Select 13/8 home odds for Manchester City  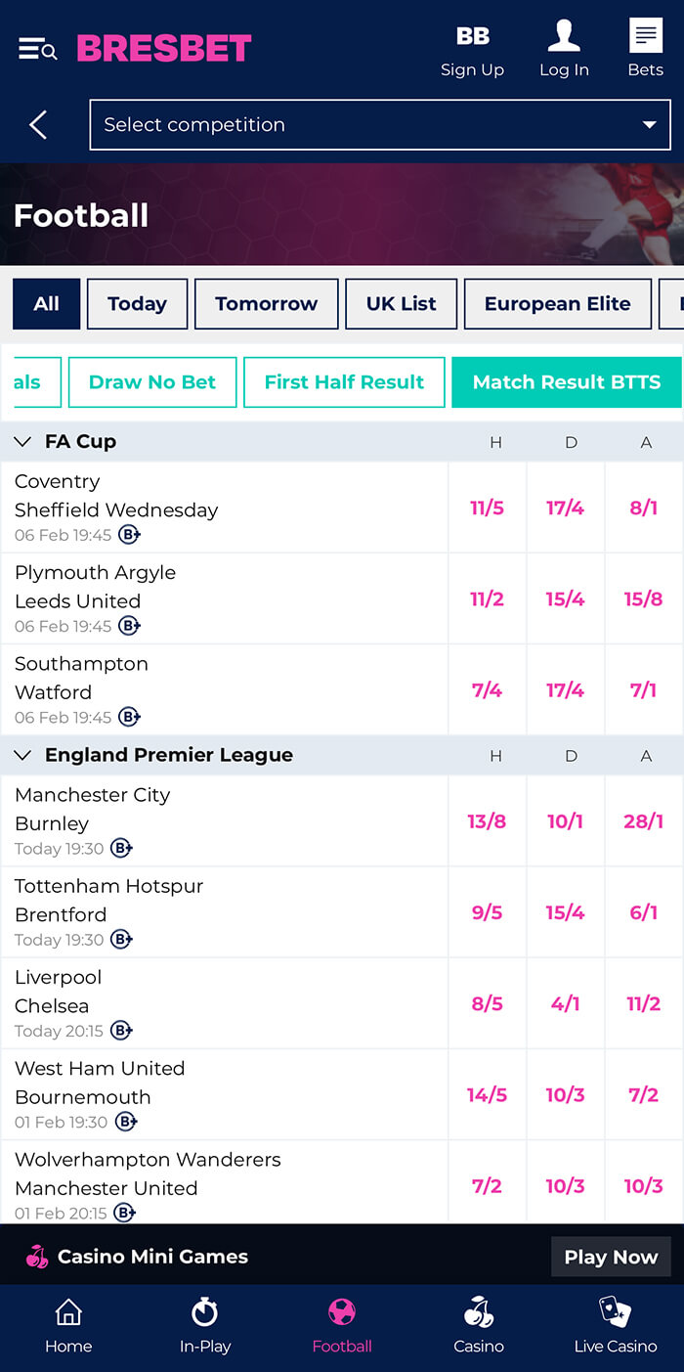tap(487, 821)
